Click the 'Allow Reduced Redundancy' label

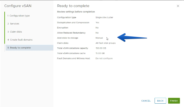[x=71, y=33]
